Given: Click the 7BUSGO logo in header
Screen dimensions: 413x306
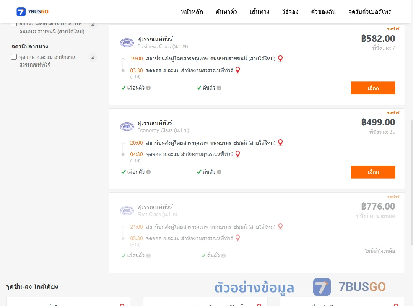Looking at the screenshot, I should click(33, 11).
